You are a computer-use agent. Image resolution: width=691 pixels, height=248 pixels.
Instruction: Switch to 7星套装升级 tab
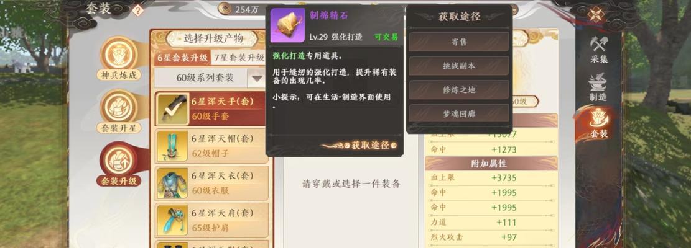pos(238,58)
